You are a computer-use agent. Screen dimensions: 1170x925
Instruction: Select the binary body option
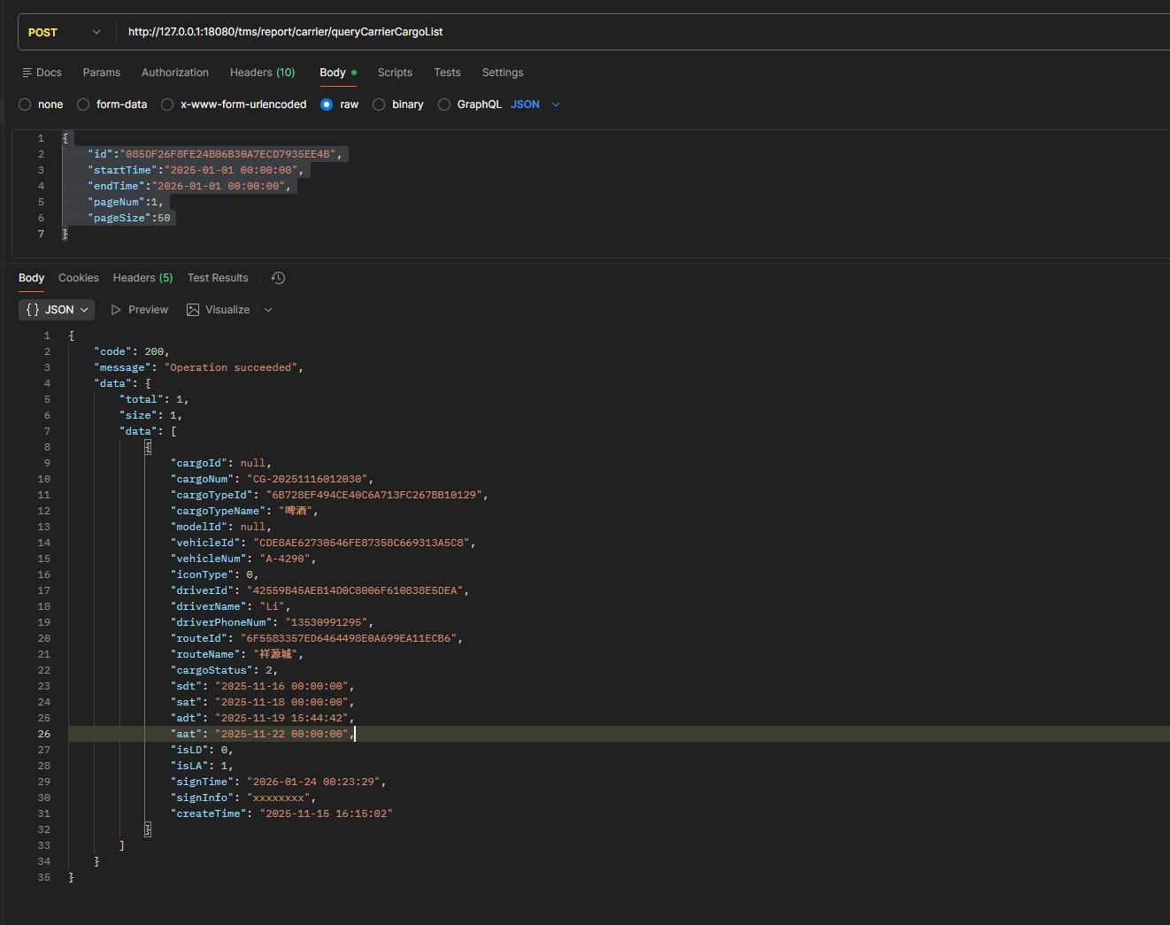point(379,104)
